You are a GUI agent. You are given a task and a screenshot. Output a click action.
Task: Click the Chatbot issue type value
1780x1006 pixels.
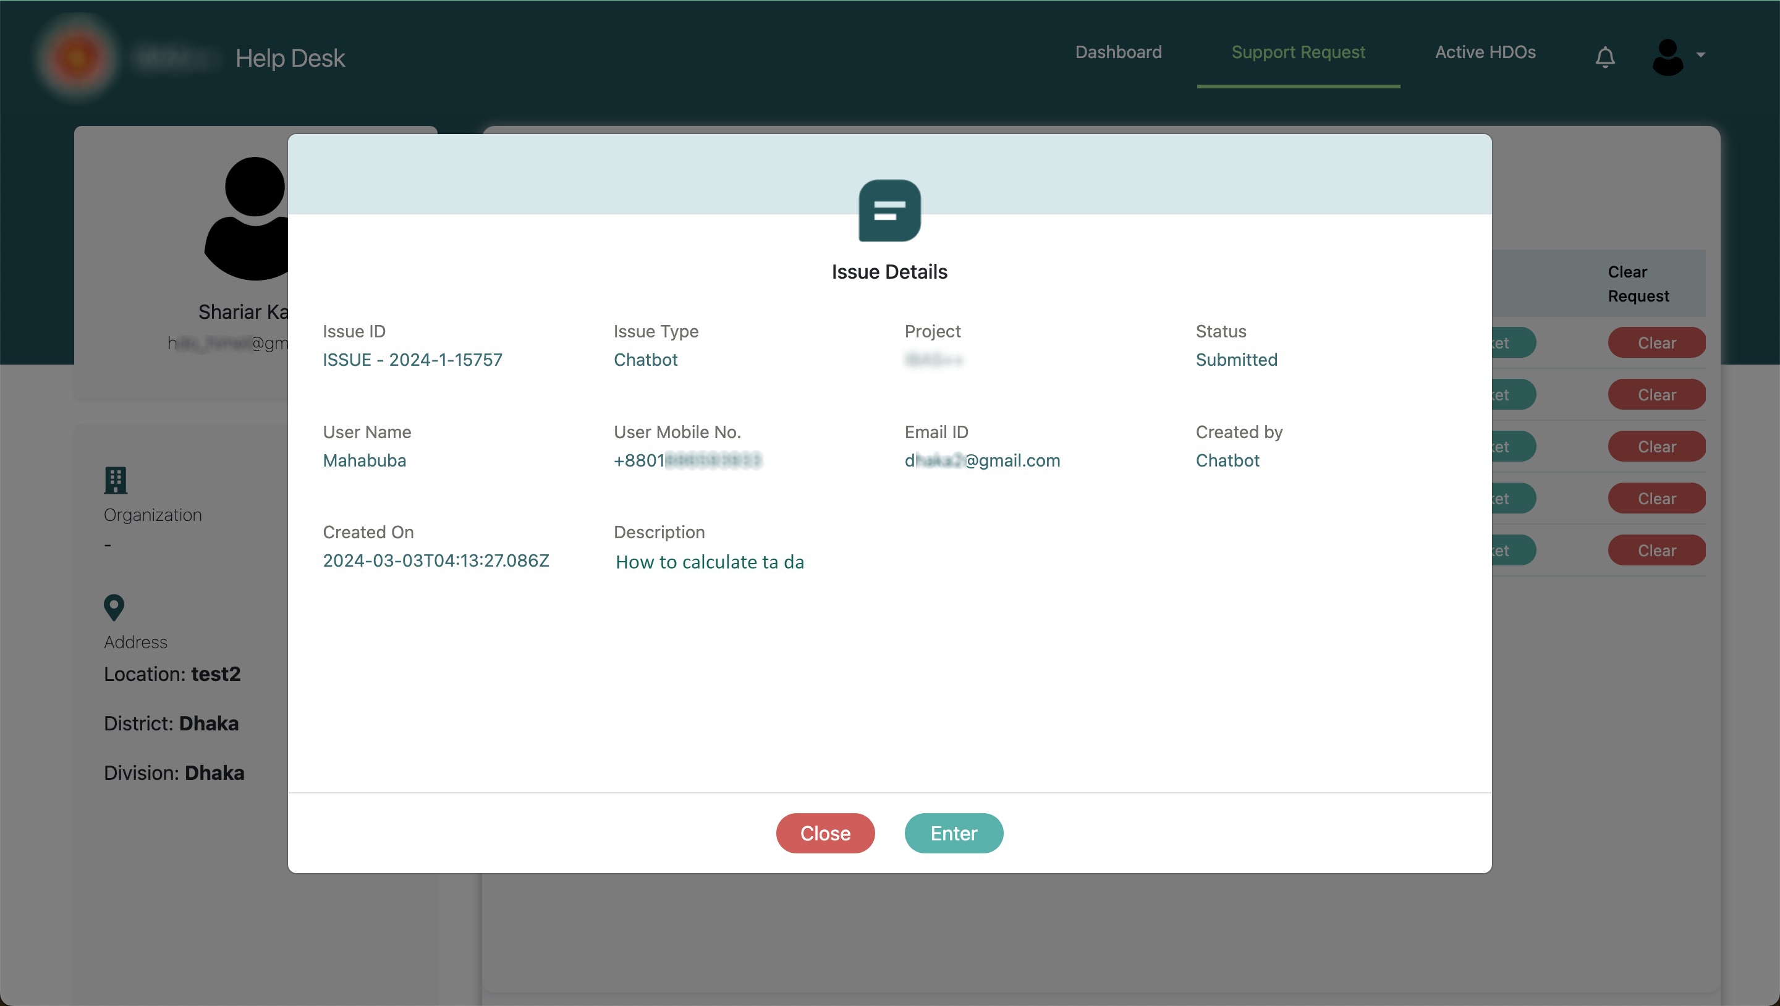coord(645,360)
